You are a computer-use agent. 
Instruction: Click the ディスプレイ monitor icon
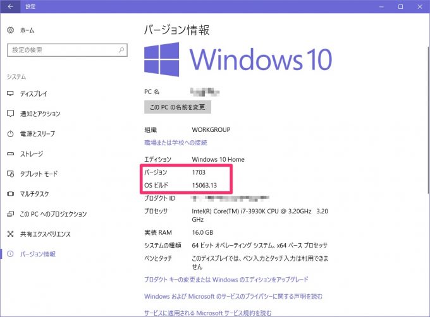click(10, 93)
